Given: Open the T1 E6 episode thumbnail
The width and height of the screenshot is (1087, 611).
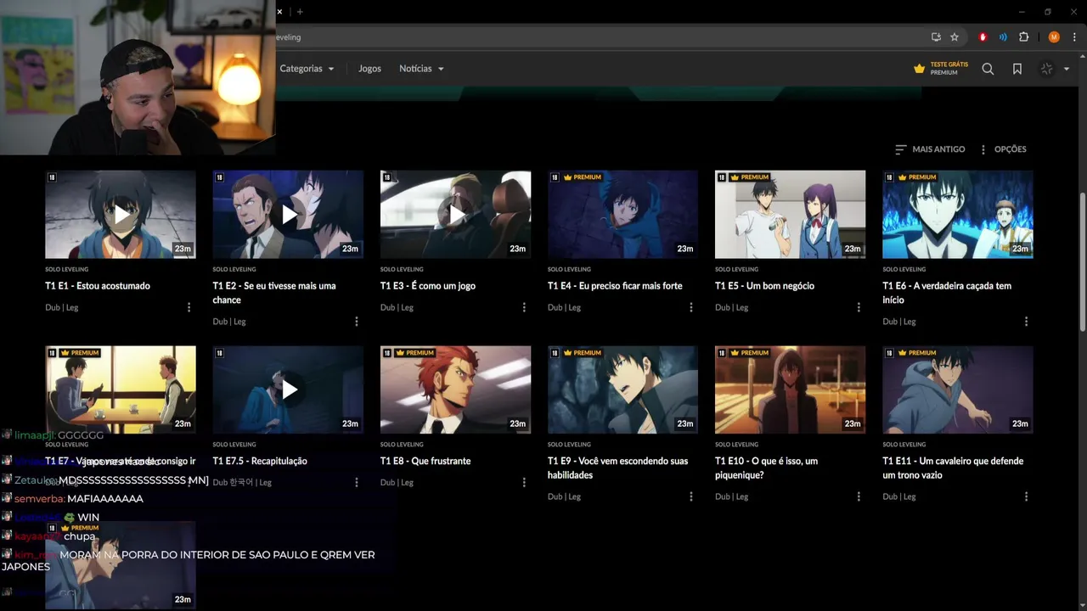Looking at the screenshot, I should click(958, 215).
